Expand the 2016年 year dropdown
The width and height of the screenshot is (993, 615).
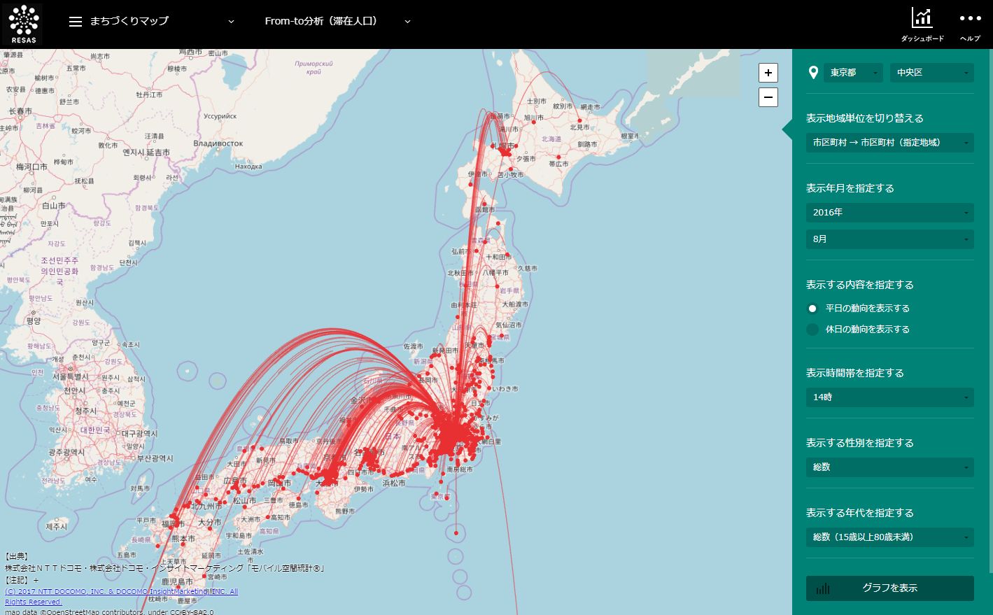889,213
